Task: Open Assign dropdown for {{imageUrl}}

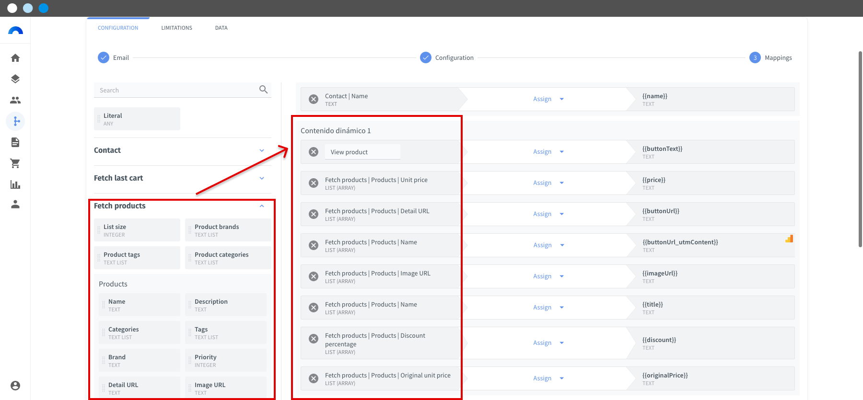Action: pyautogui.click(x=548, y=276)
